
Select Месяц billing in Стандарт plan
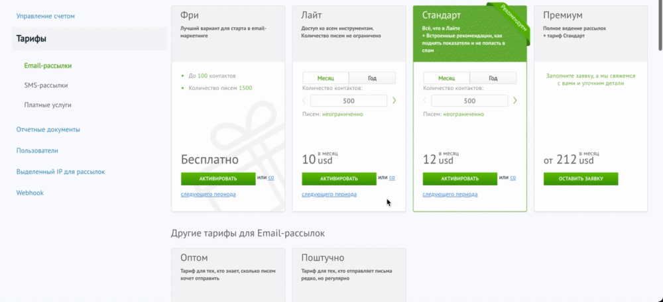(x=446, y=78)
